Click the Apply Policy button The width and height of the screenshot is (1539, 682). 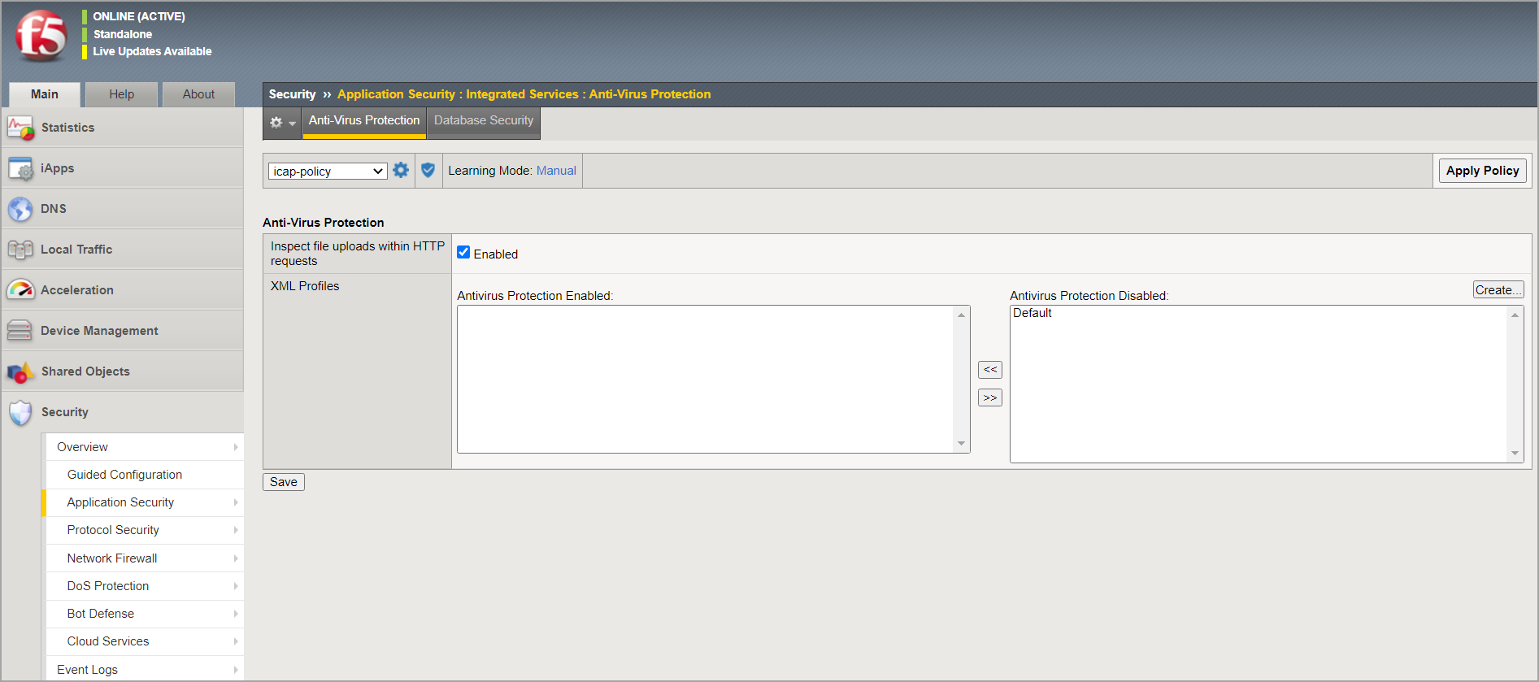(1481, 171)
